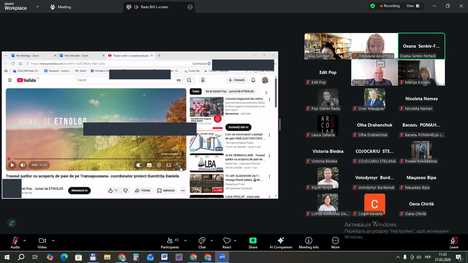Screen dimensions: 468x263
Task: Open AI Companion
Action: 281,243
